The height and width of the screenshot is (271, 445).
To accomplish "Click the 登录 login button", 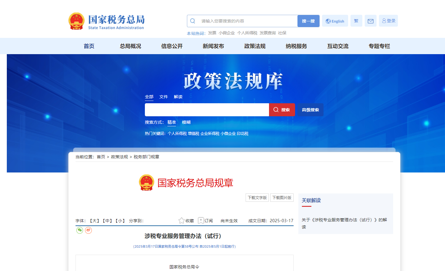I will [388, 21].
